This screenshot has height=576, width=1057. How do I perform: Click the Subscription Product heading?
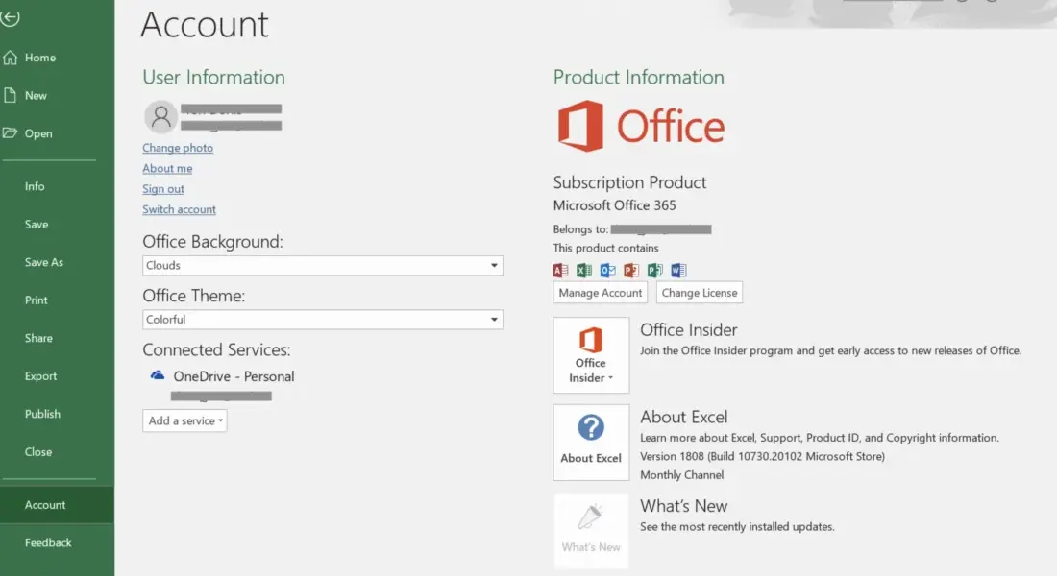(629, 182)
